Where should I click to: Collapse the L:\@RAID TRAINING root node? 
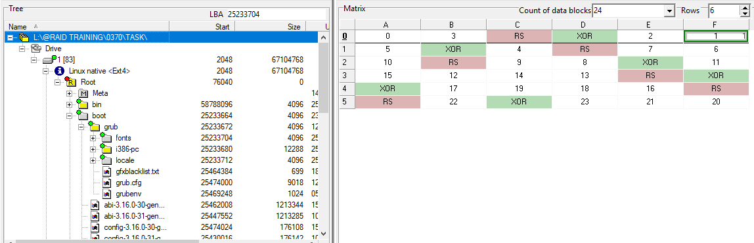[10, 37]
